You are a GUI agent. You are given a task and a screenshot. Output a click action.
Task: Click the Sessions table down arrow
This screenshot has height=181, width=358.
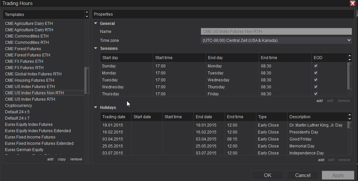pos(350,60)
